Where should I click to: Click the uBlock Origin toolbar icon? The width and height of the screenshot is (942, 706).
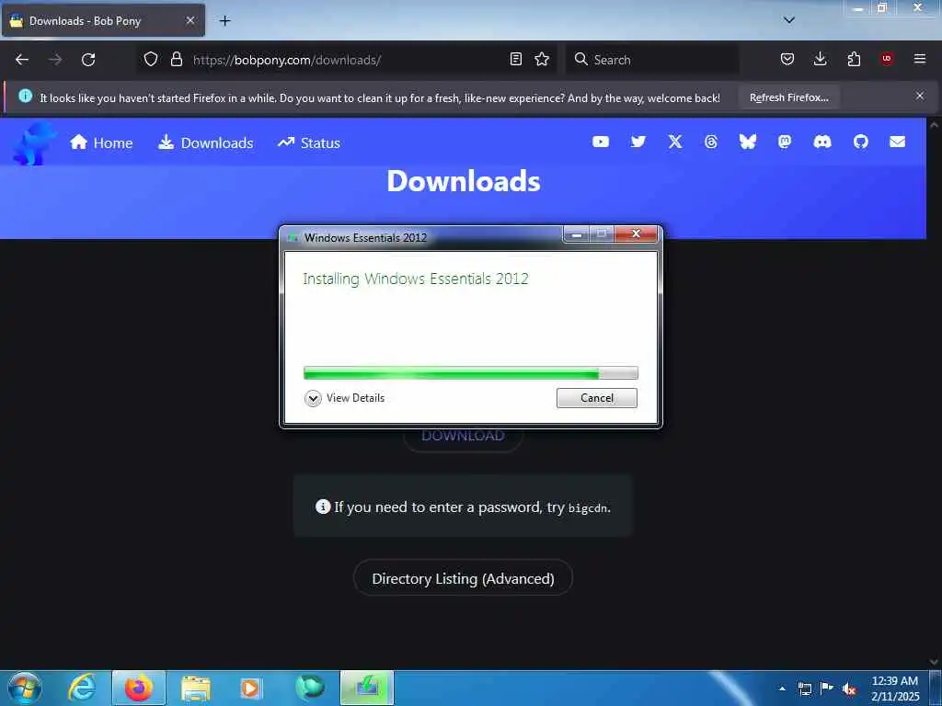pyautogui.click(x=887, y=59)
